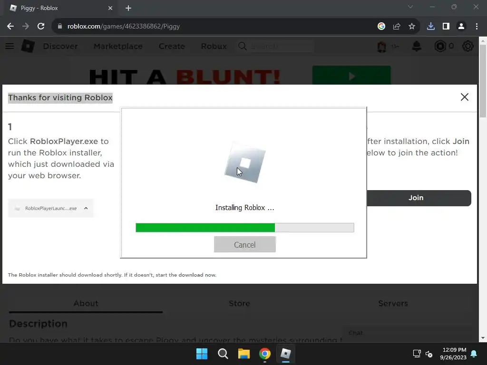
Task: Click the page vertical scrollbar thumb
Action: [x=483, y=81]
